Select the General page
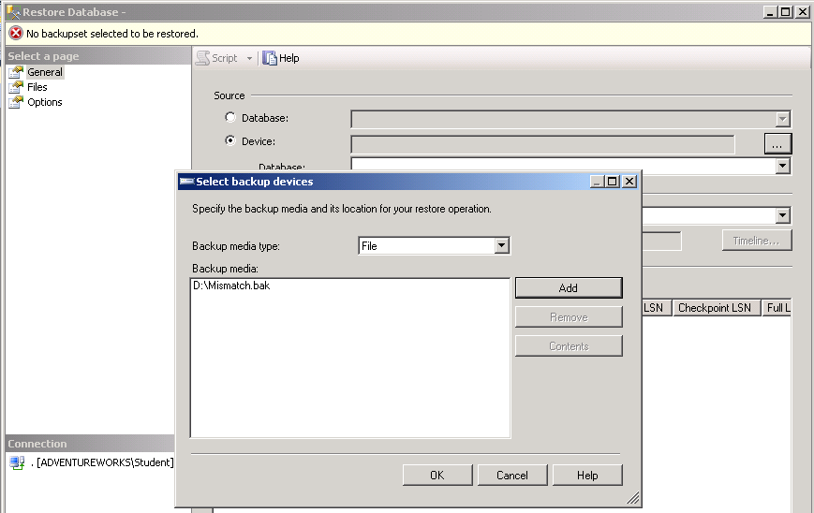This screenshot has width=814, height=513. [44, 72]
